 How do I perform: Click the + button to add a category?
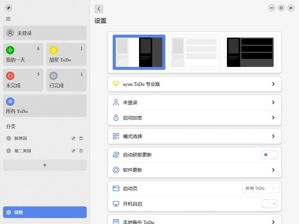pos(45,165)
